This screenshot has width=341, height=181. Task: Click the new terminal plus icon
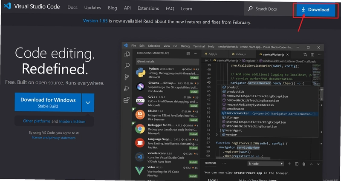point(289,164)
